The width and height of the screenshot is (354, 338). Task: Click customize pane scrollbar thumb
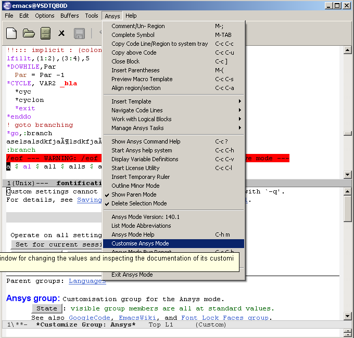tap(347, 209)
